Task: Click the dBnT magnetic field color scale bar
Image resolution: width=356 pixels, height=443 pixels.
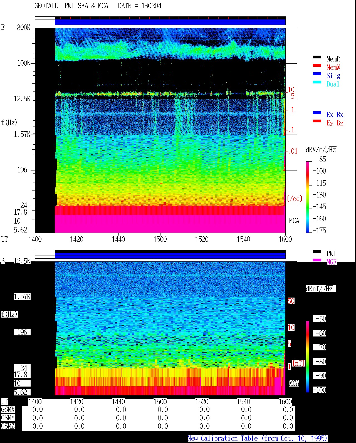Action: [308, 357]
